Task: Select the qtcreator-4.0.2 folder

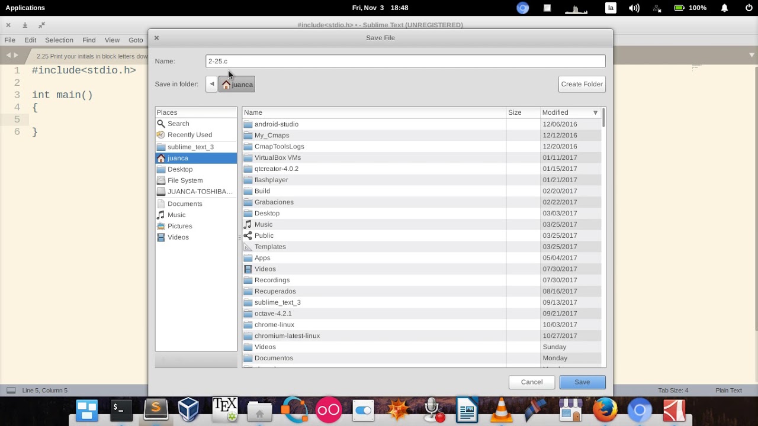Action: click(422, 169)
